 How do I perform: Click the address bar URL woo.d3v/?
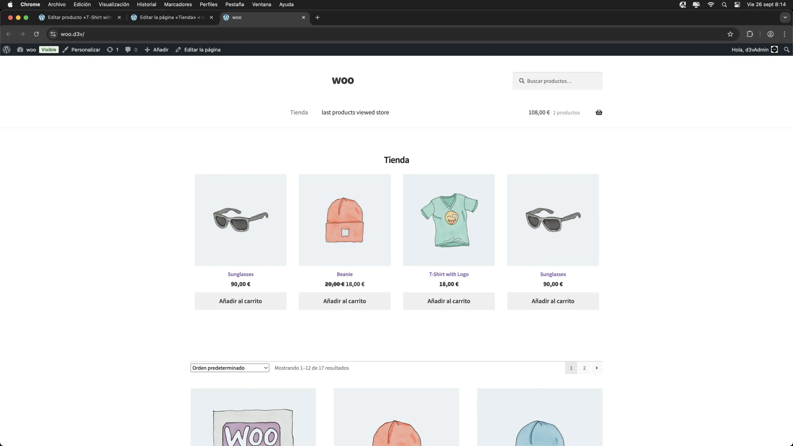(x=72, y=34)
